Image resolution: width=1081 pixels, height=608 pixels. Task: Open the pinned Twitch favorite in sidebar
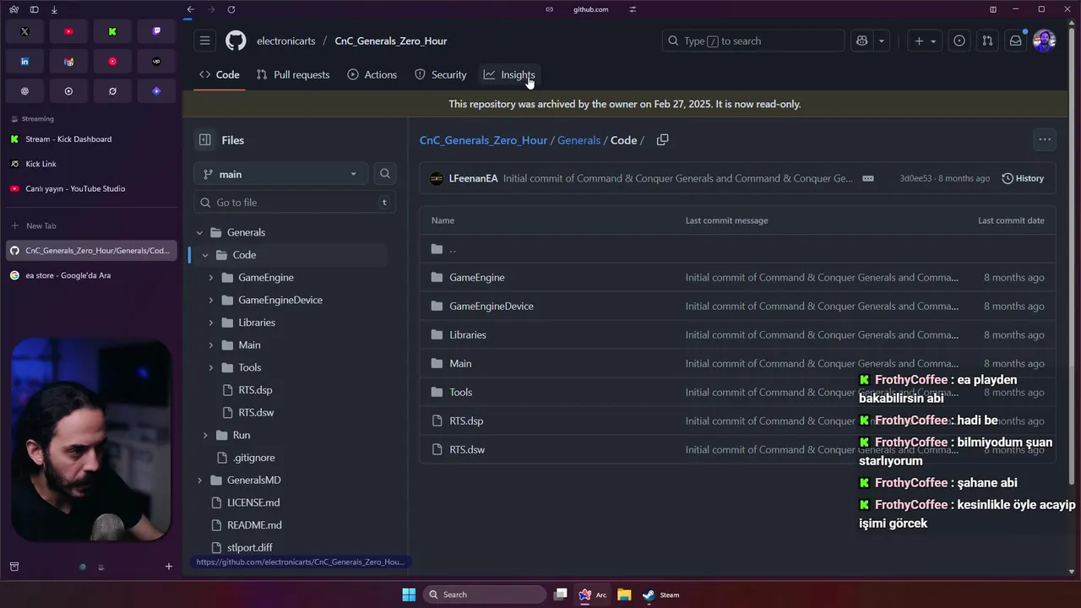click(156, 31)
